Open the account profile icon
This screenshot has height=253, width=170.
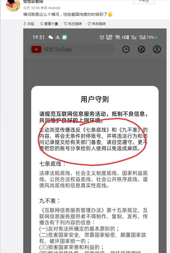[x=157, y=49]
